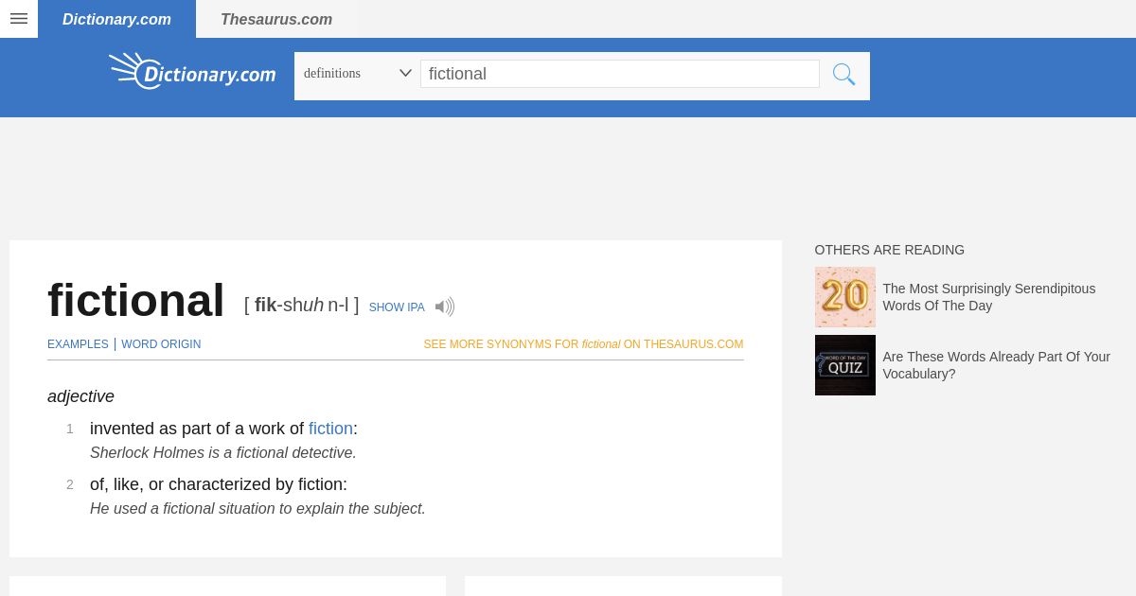This screenshot has height=596, width=1136.
Task: Open more synonyms on Thesaurus.com
Action: coord(583,344)
